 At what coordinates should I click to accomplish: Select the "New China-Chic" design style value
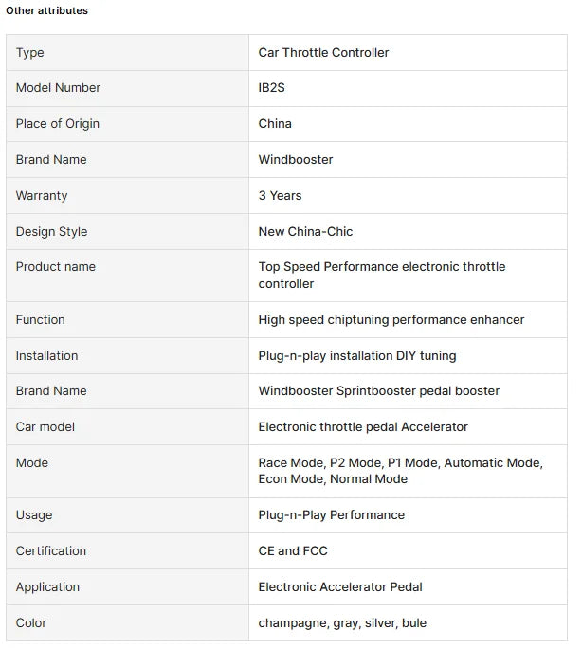pos(305,232)
